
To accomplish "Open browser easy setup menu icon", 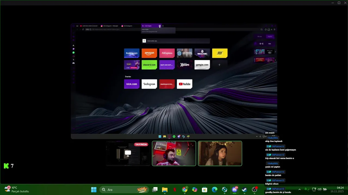I will coord(274,29).
